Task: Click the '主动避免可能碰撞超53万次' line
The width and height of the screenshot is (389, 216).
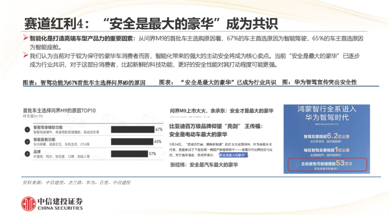Action: coord(327,163)
